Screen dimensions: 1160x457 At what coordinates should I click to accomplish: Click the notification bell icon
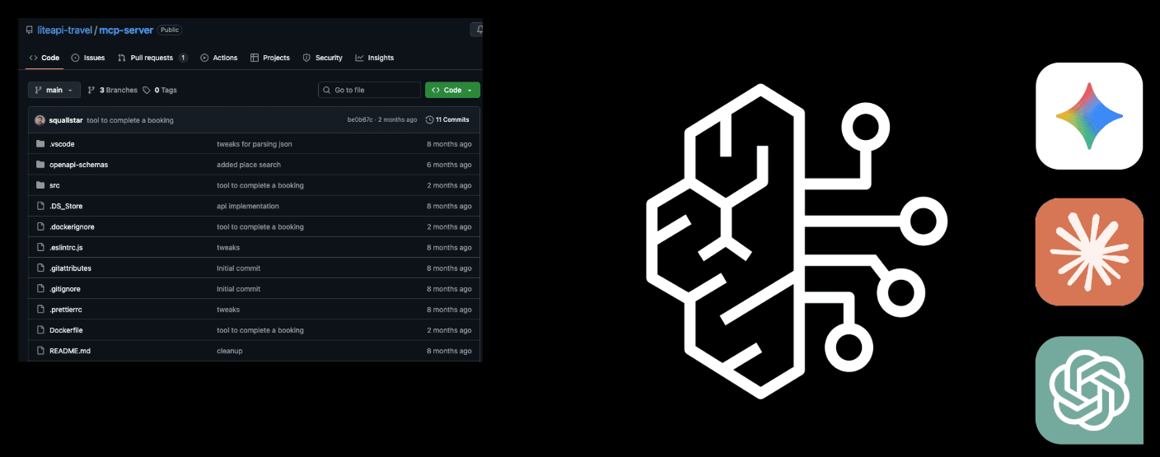[x=478, y=30]
